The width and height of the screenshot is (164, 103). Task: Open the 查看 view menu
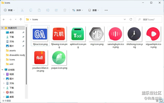coord(94,10)
